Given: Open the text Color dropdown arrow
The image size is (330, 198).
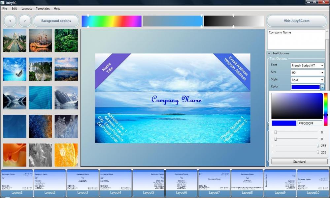Looking at the screenshot, I should pyautogui.click(x=322, y=87).
